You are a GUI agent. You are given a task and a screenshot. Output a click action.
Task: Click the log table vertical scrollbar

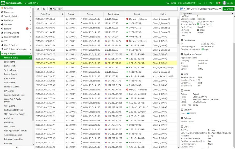(178, 31)
